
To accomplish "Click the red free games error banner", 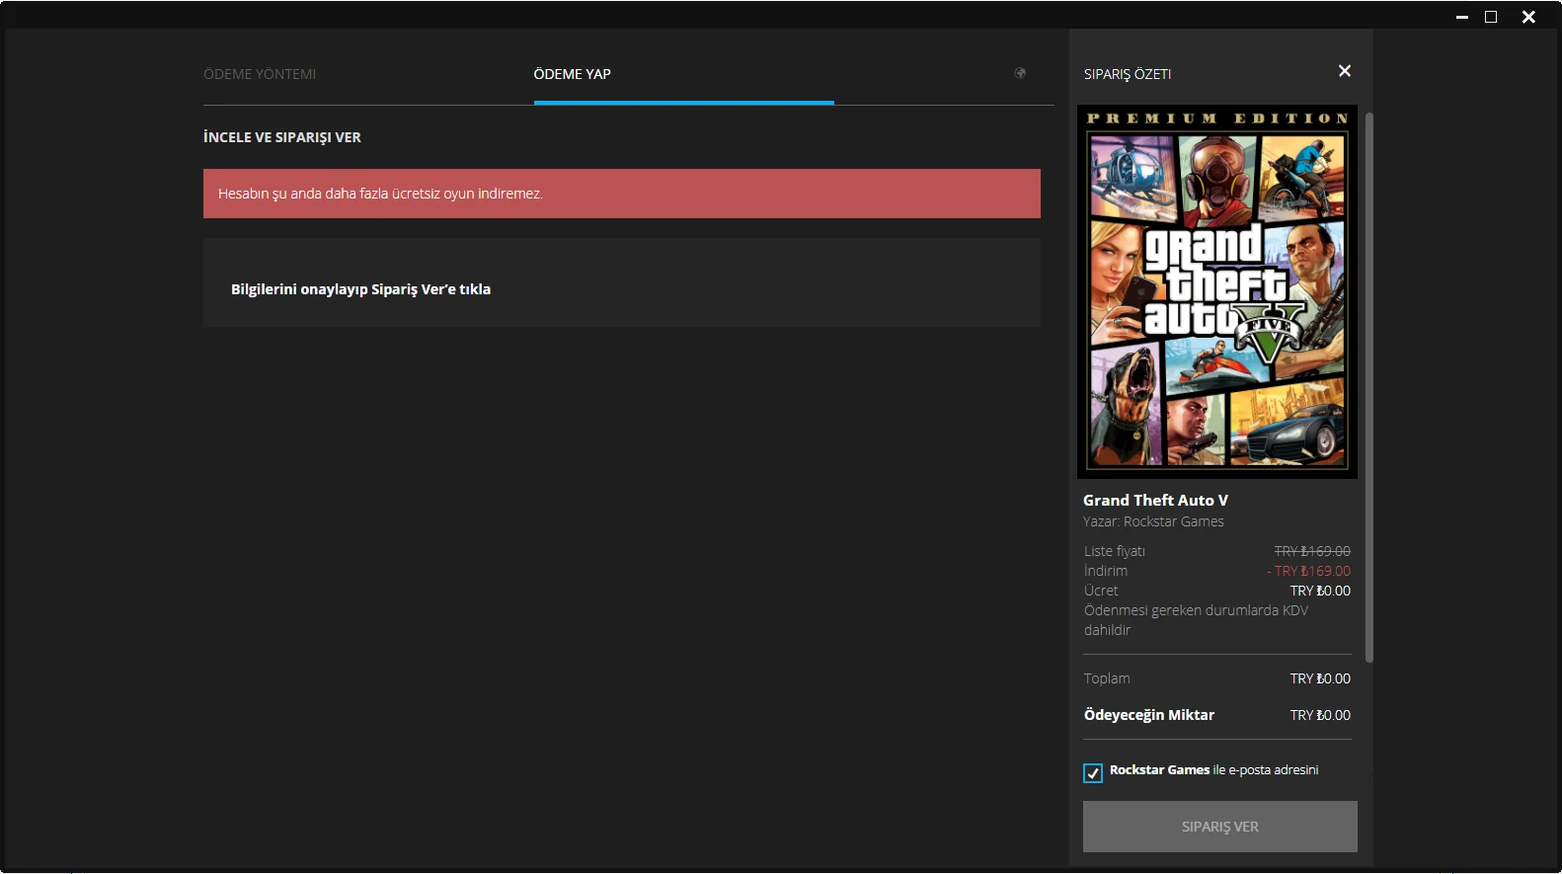I will click(622, 194).
